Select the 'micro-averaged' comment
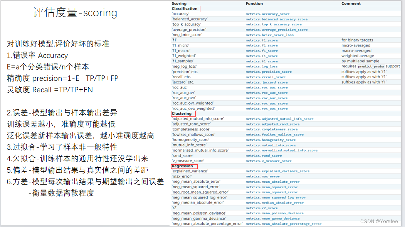This screenshot has height=227, width=405. (x=356, y=45)
